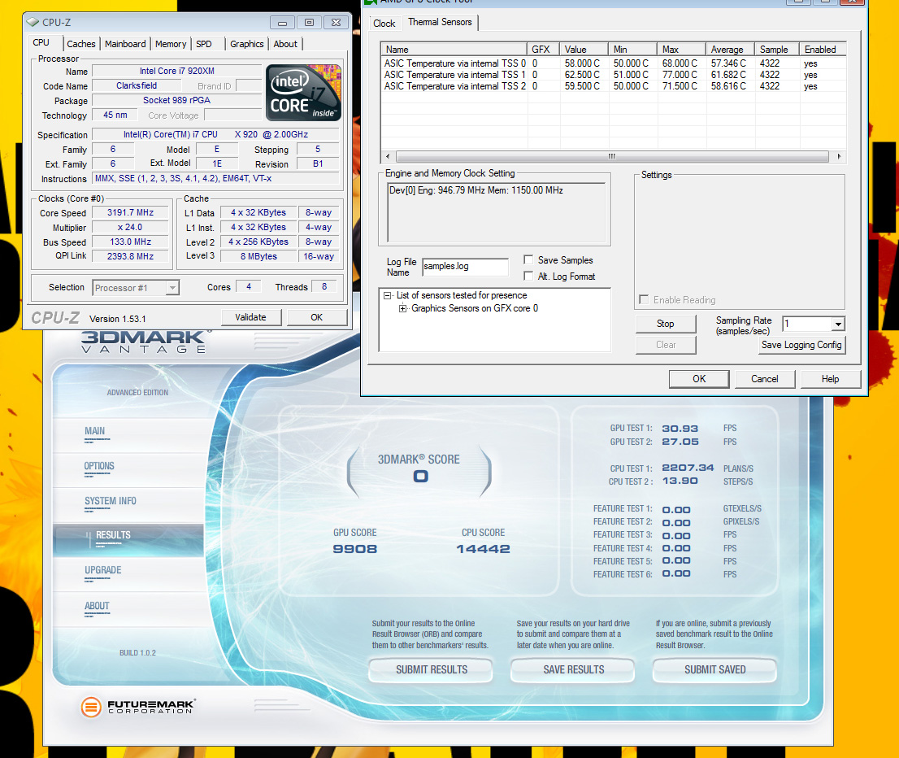This screenshot has width=899, height=758.
Task: Click the CPU Score value 14442
Action: click(x=483, y=549)
